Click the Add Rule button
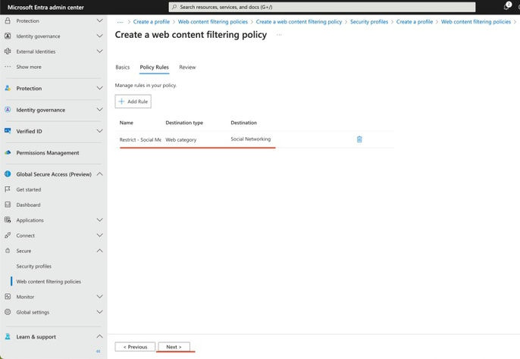 point(133,101)
